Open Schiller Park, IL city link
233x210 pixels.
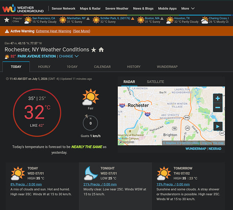(x=115, y=18)
